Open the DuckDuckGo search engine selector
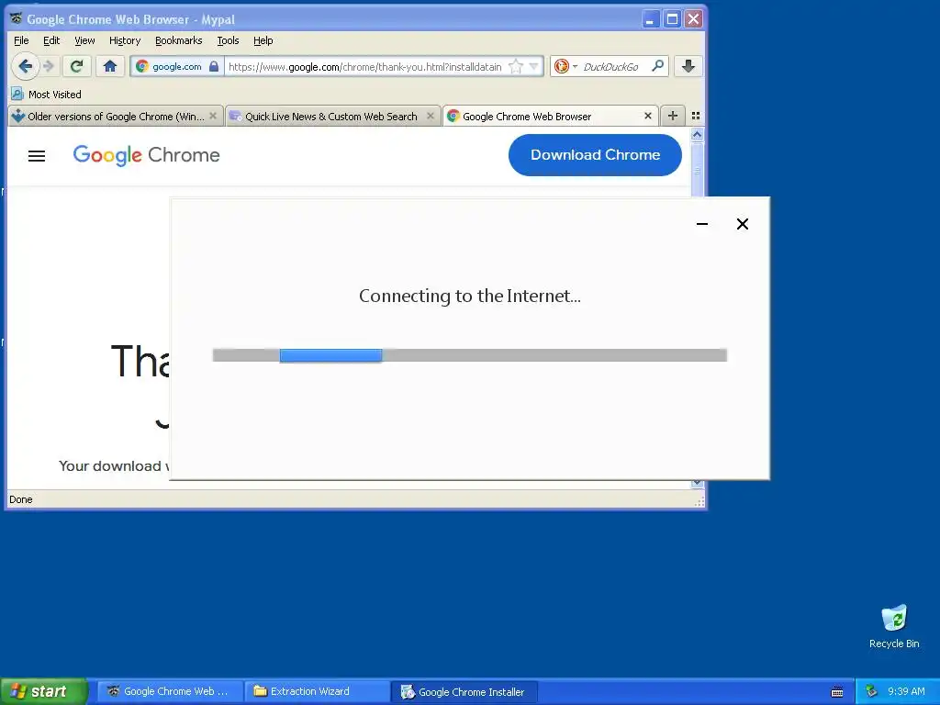The image size is (940, 705). [565, 66]
